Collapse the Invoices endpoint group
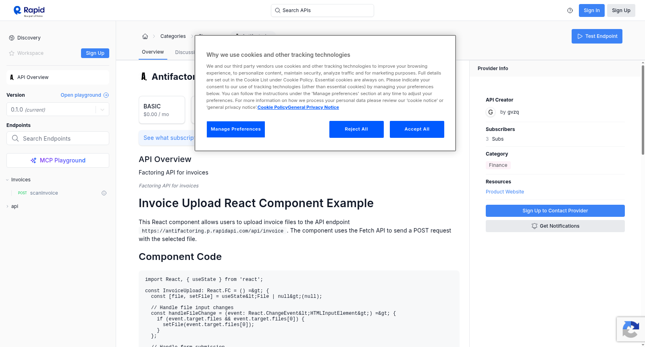Viewport: 645px width, 347px height. pos(7,180)
